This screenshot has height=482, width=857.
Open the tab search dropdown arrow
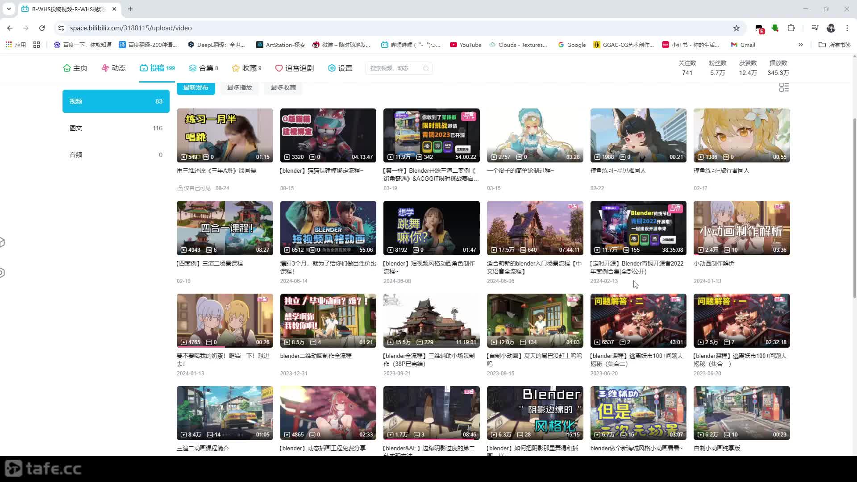(8, 9)
